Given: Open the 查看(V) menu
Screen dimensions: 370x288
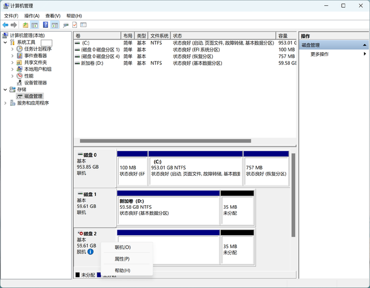Looking at the screenshot, I should tap(53, 16).
